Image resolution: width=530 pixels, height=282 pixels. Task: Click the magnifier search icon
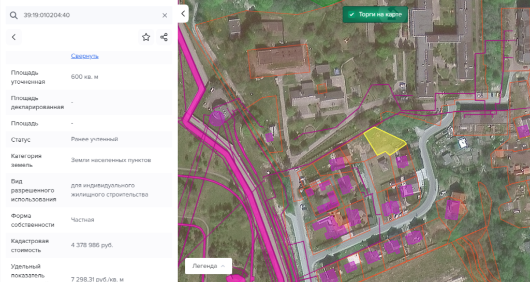pos(14,15)
